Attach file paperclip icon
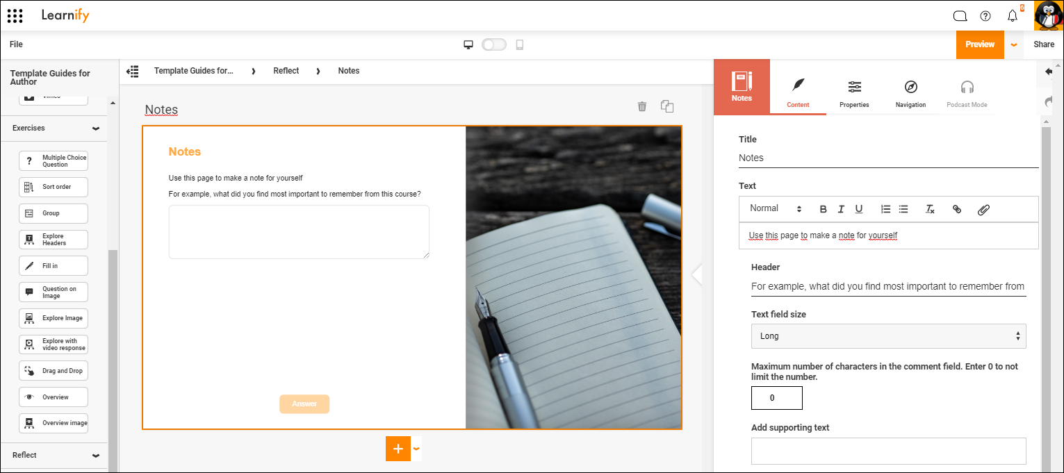Screen dimensions: 1064x473 (983, 209)
